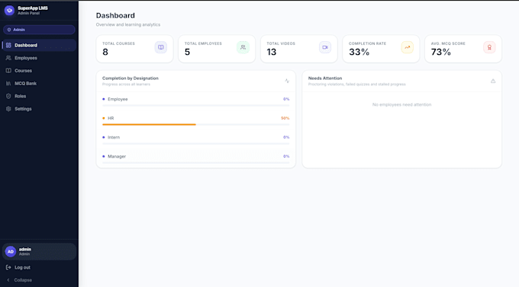Click the MCQ Bank library icon

click(x=8, y=84)
